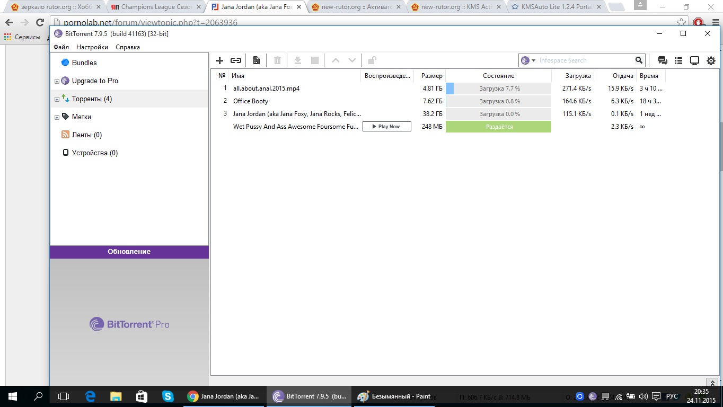Sort by Загрузка column header
This screenshot has height=407, width=723.
click(x=573, y=76)
